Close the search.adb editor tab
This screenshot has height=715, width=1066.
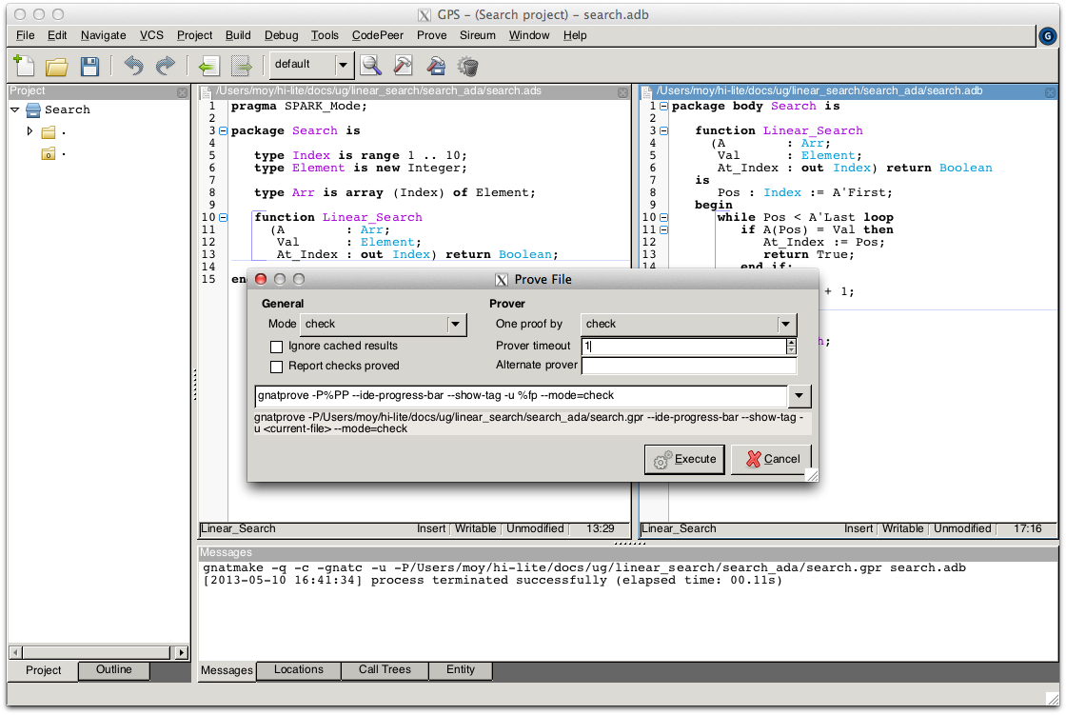(1051, 92)
